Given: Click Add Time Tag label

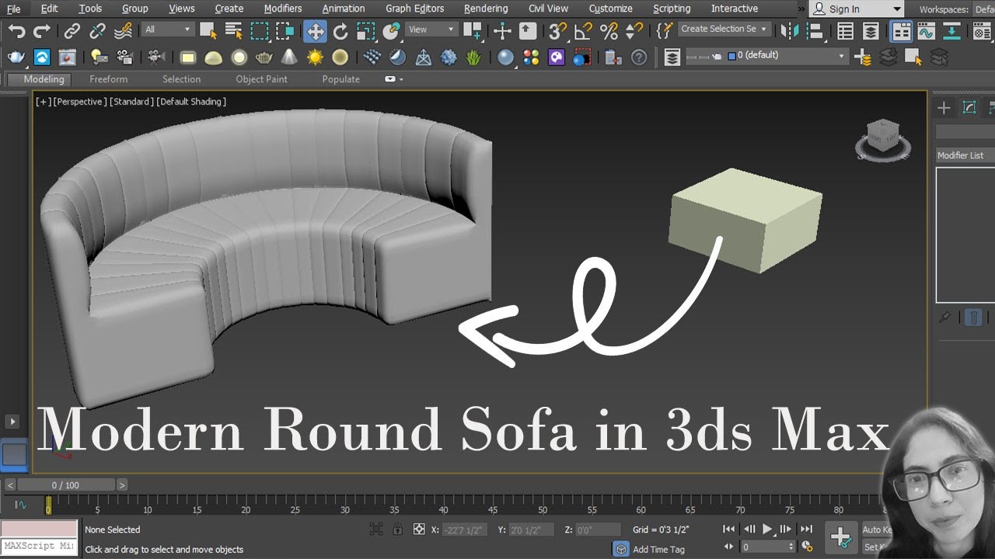Looking at the screenshot, I should click(658, 549).
